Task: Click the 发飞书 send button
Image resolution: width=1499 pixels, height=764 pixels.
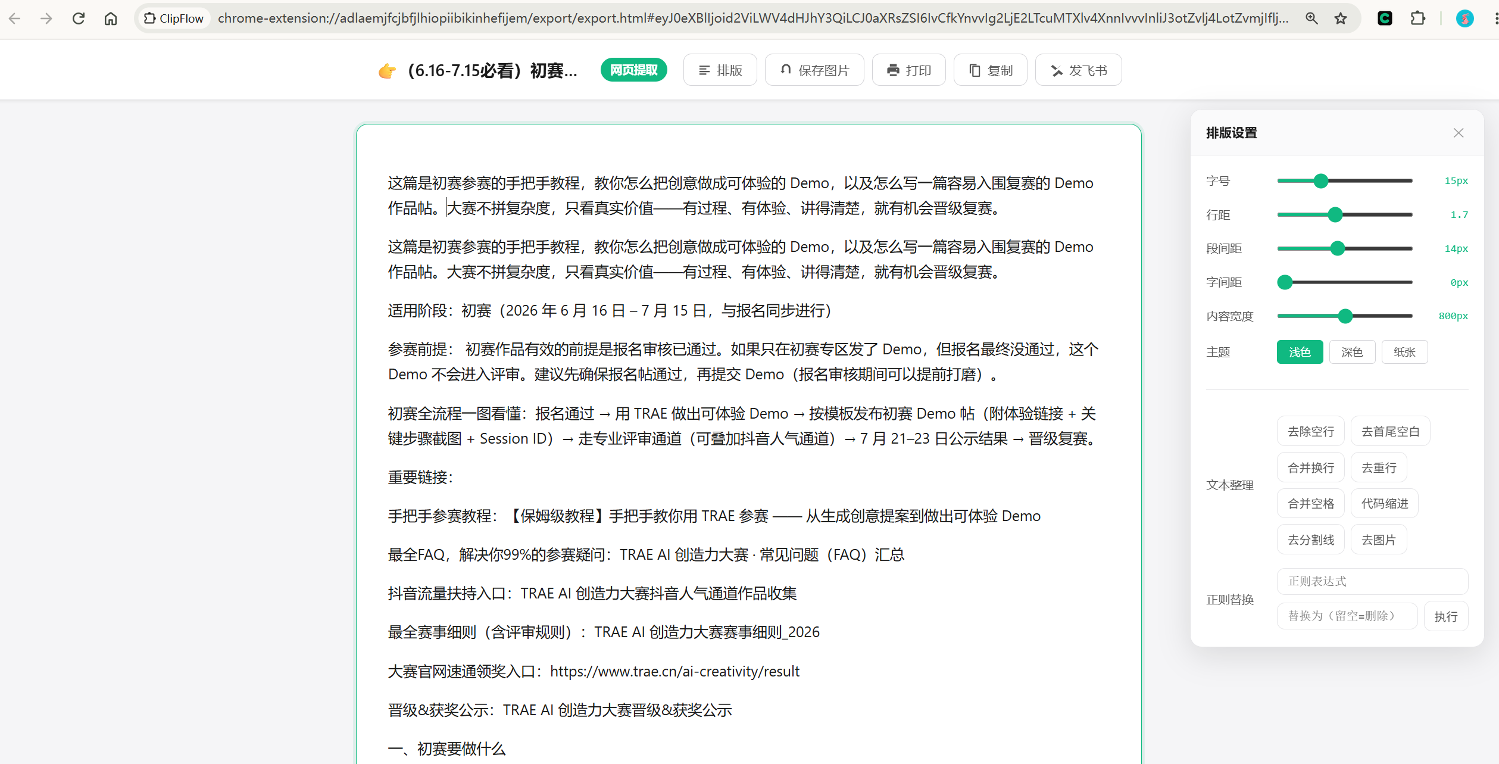Action: coord(1078,70)
